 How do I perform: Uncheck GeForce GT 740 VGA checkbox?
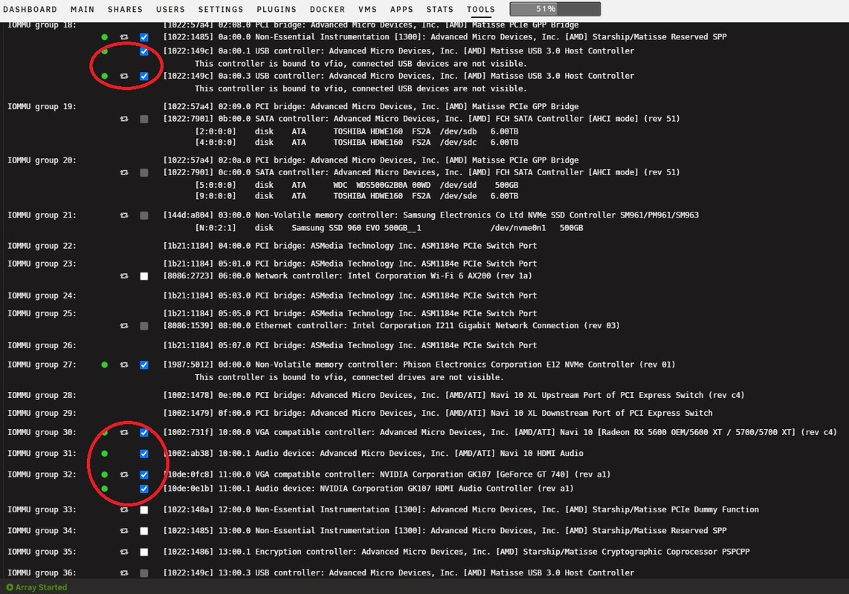coord(144,474)
